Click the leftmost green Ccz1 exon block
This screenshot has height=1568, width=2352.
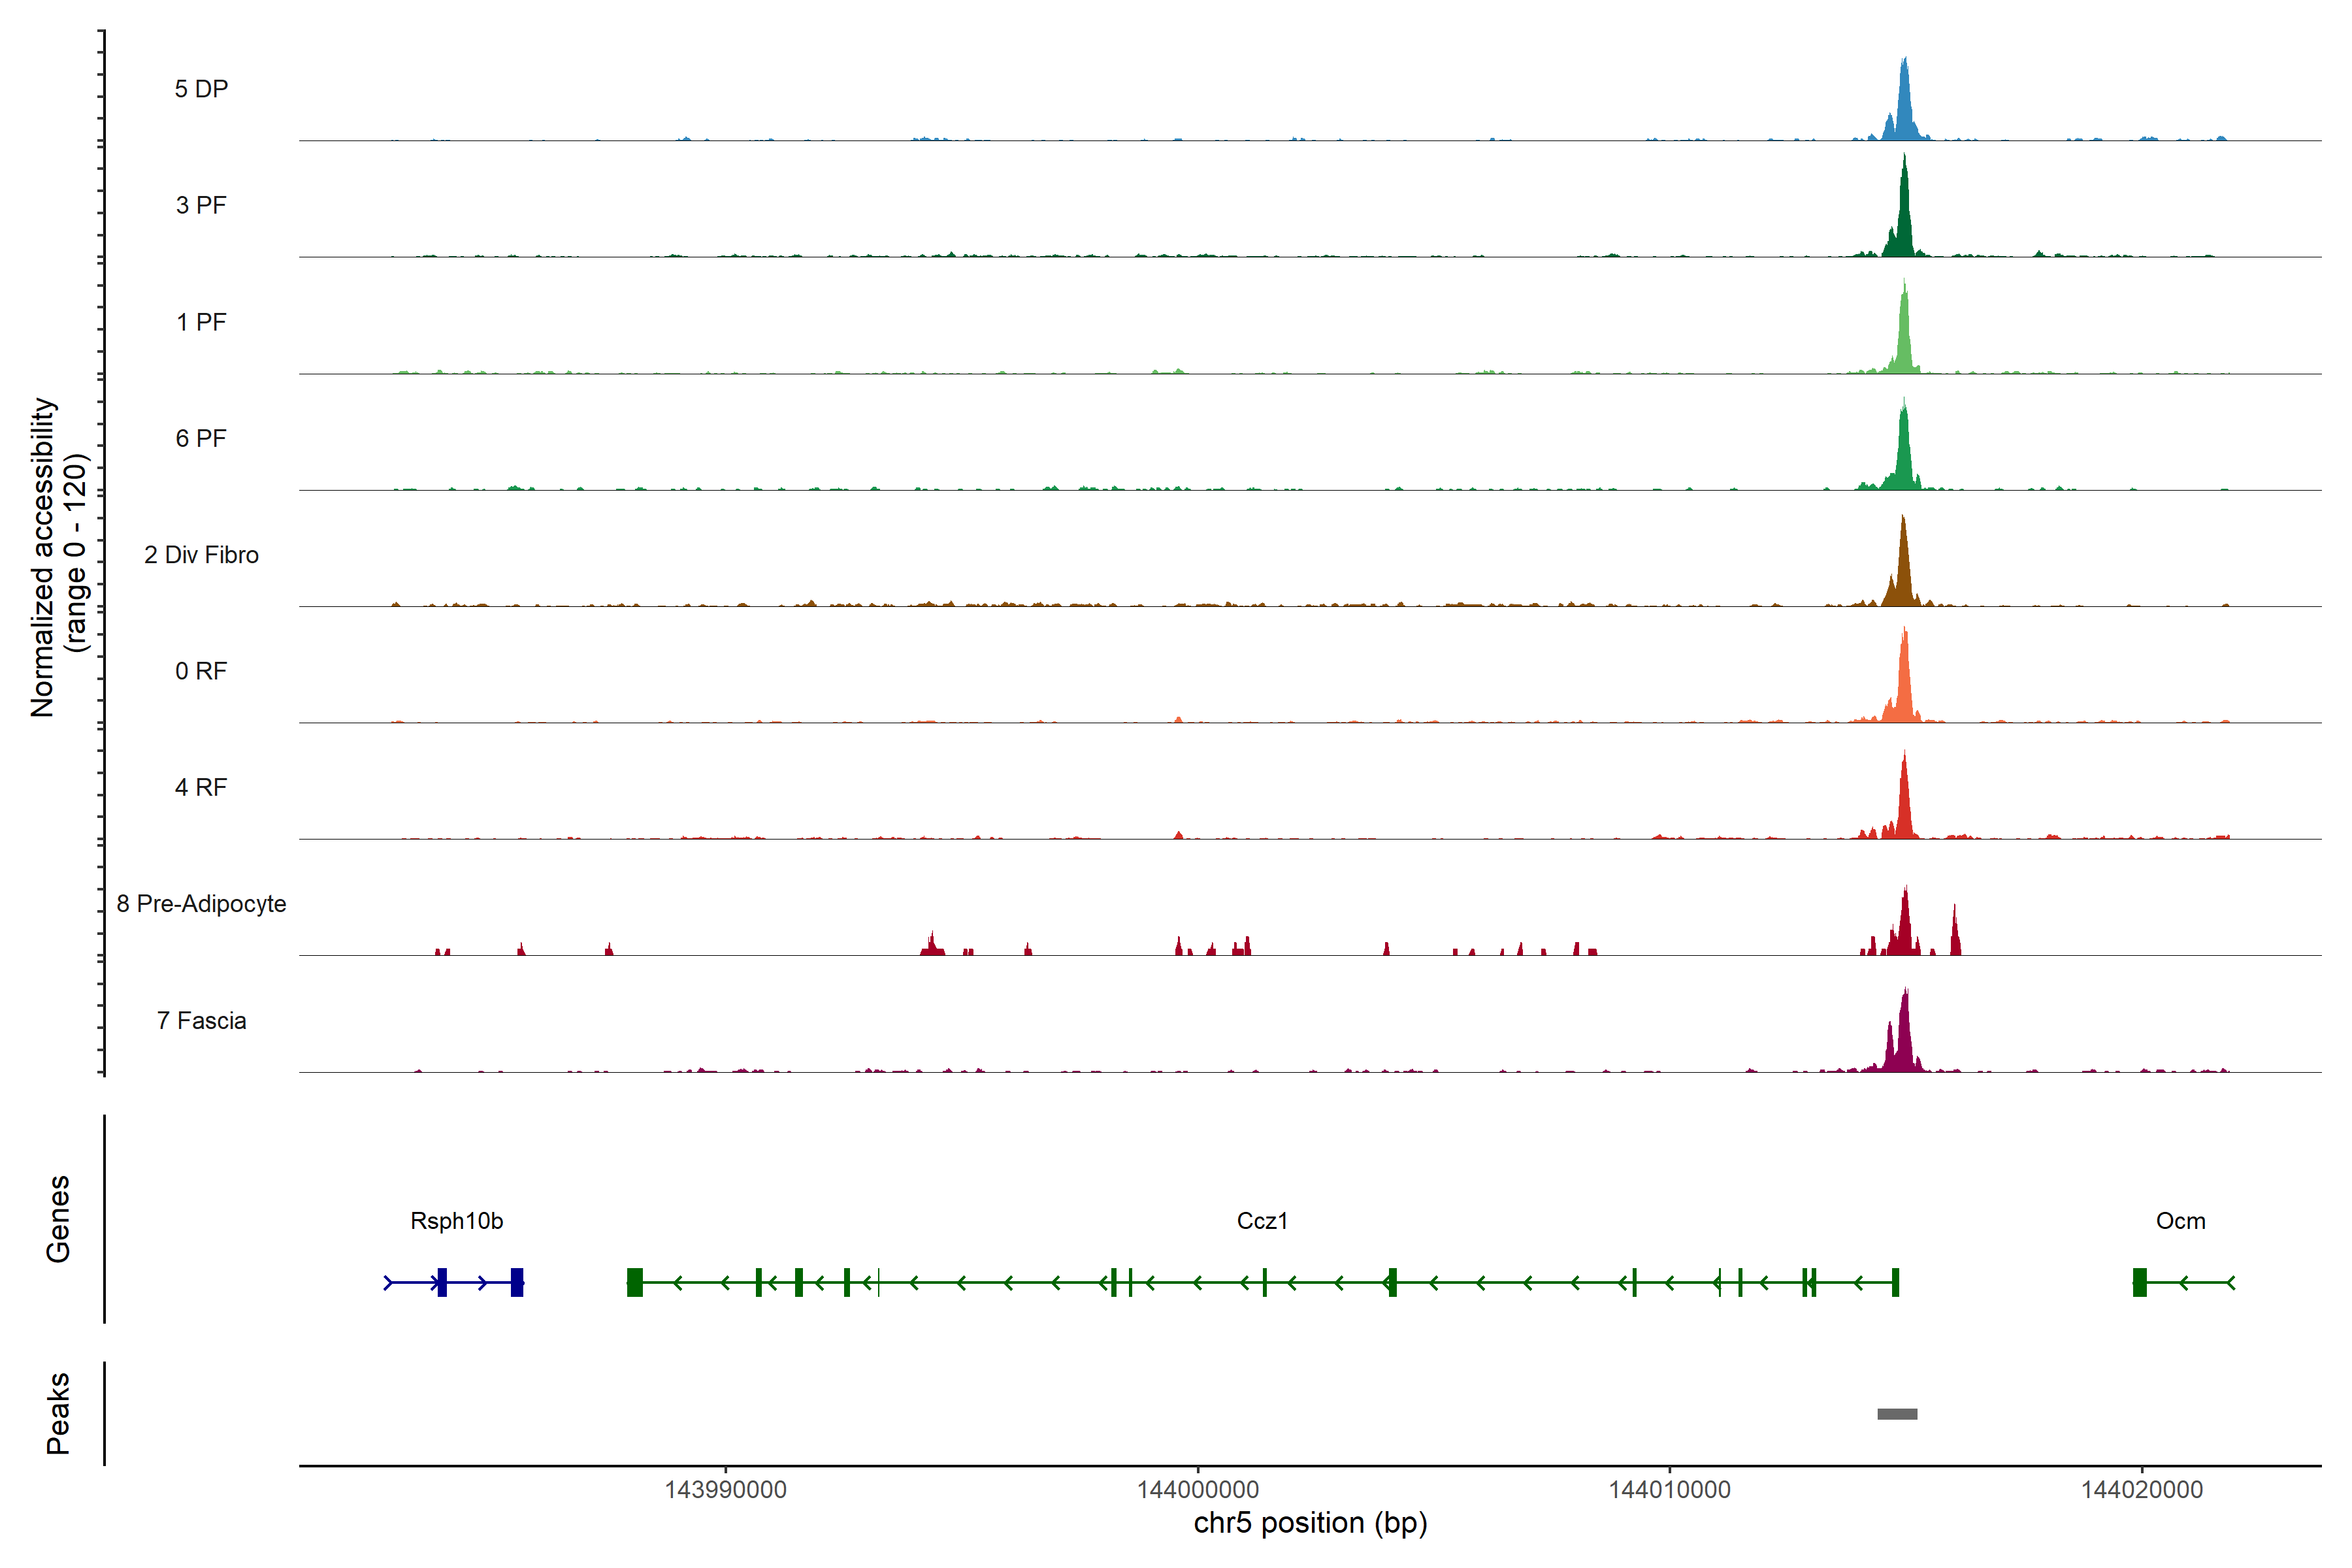coord(635,1282)
